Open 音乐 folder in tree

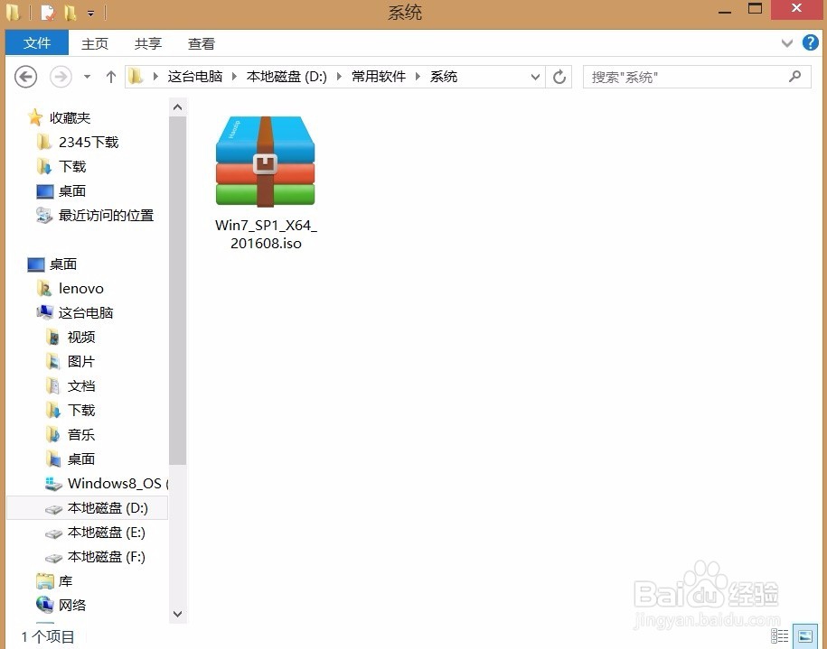pos(81,434)
